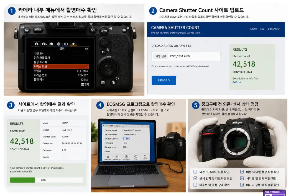Viewport: 291px width, 196px height.
Task: Click the 파일 선택 file chooser button
Action: [x=161, y=56]
